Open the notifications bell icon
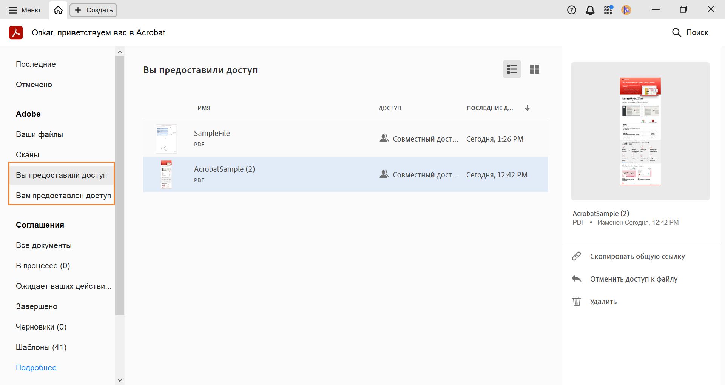This screenshot has height=385, width=725. point(589,10)
